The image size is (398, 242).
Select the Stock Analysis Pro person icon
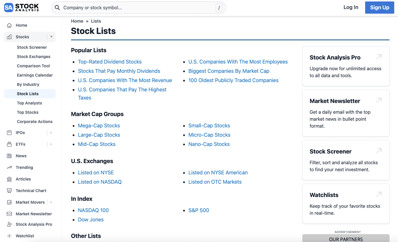(9, 224)
